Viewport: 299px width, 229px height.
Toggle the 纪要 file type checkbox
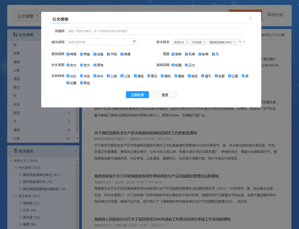pyautogui.click(x=68, y=83)
